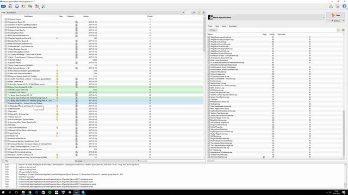
Task: Open Settings via the wrench and screwdriver icon
Action: [43, 6]
